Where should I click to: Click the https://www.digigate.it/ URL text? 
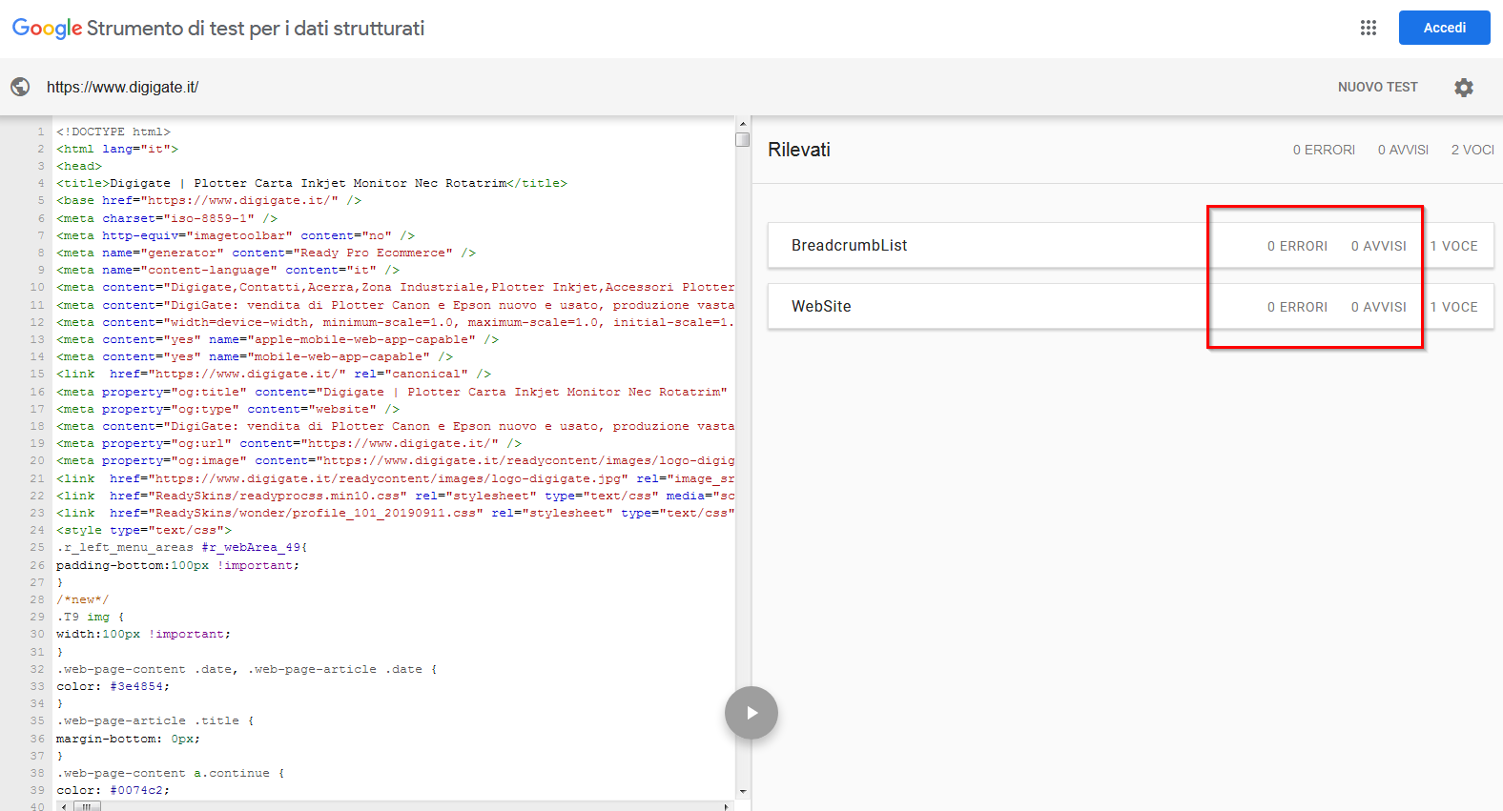coord(122,87)
